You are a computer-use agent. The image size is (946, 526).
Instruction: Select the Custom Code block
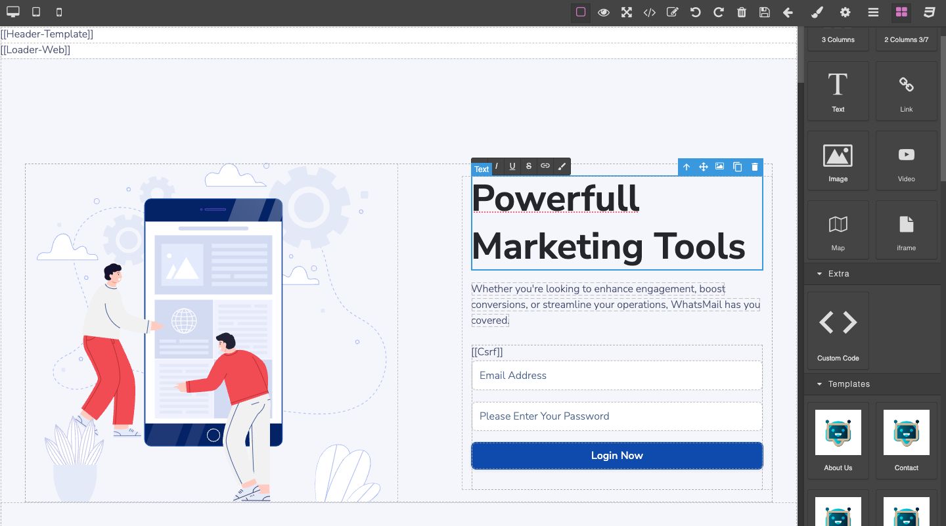point(838,331)
